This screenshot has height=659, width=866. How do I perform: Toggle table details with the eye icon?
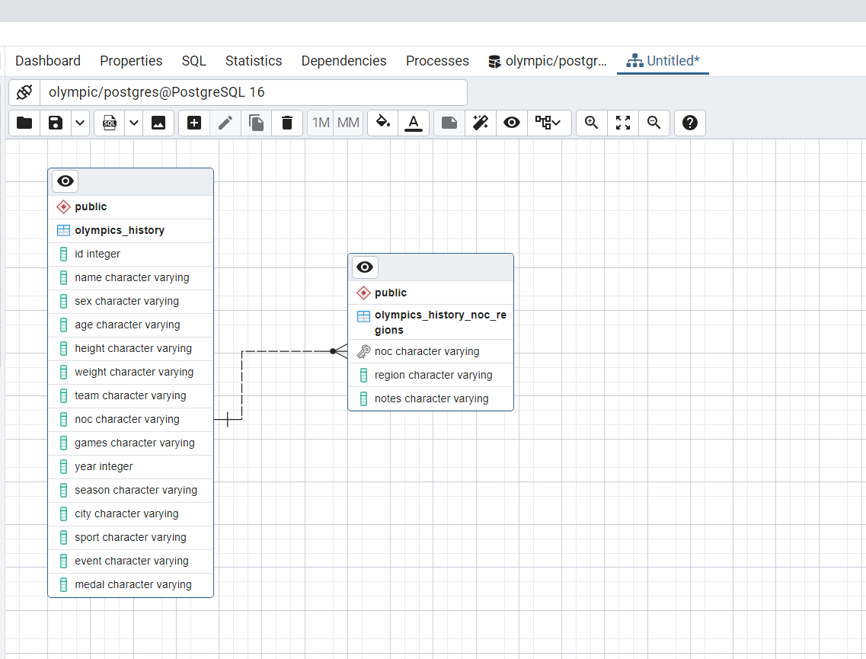(x=511, y=123)
